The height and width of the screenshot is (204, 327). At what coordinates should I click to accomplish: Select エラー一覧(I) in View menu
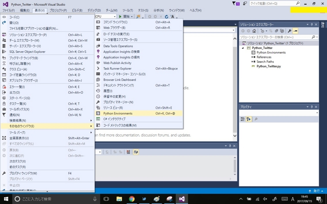point(47,87)
